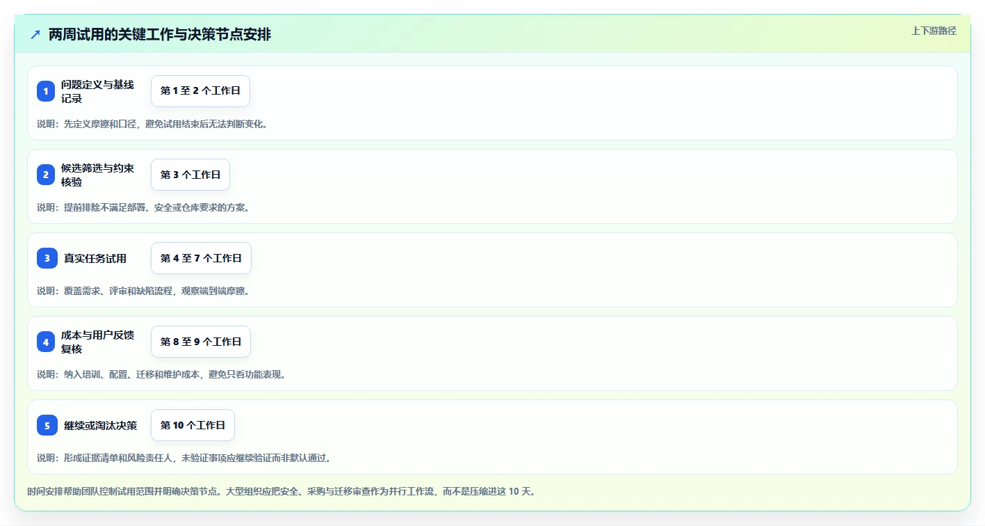Click the footer text 时间安排帮助团队控制试用范围

click(282, 491)
